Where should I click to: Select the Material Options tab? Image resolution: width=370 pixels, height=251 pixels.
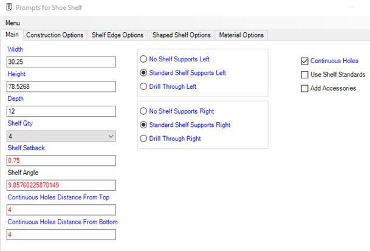click(x=241, y=35)
